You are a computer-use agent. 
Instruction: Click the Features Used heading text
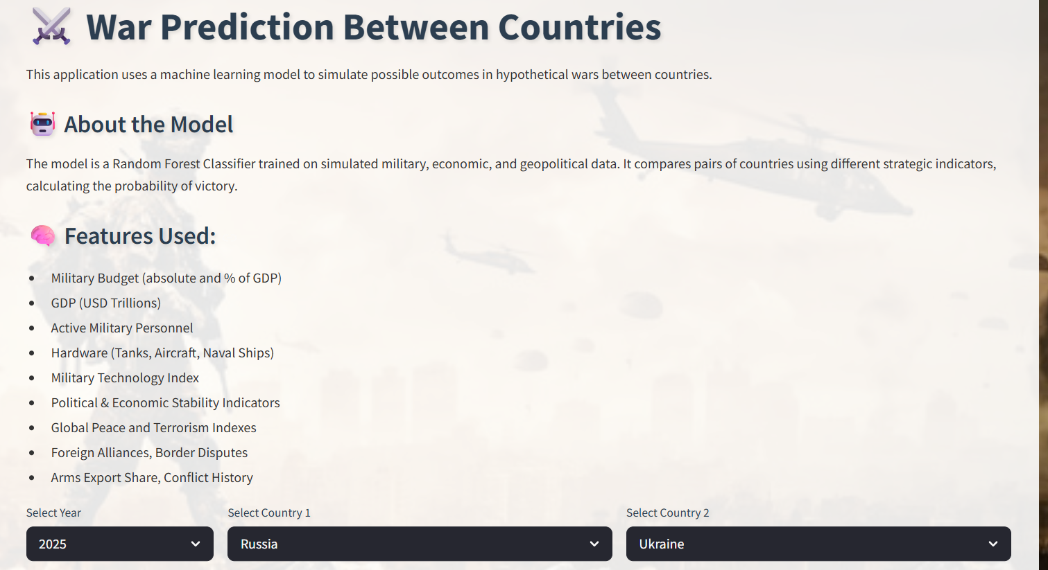[x=140, y=236]
